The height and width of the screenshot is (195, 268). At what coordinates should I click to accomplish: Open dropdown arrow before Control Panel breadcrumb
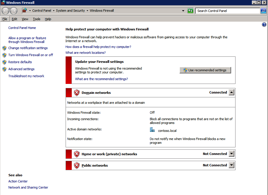tap(30, 11)
